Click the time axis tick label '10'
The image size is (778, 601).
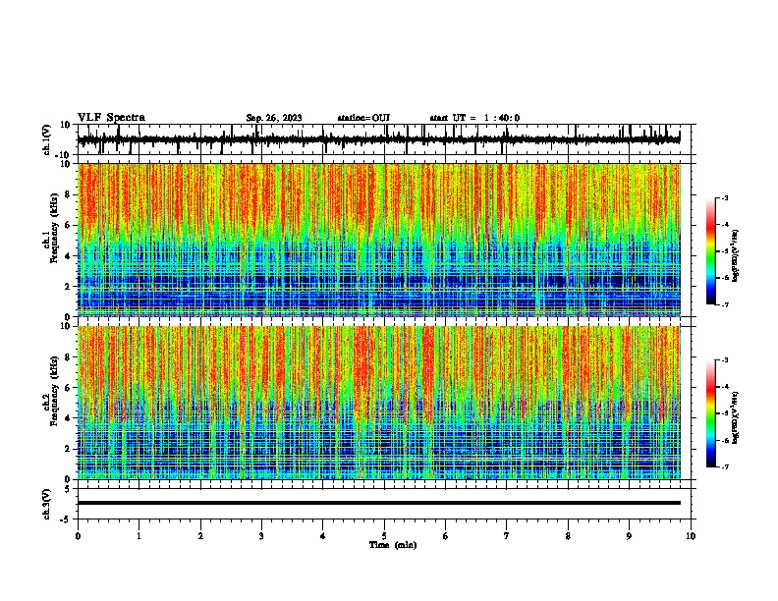tap(691, 536)
